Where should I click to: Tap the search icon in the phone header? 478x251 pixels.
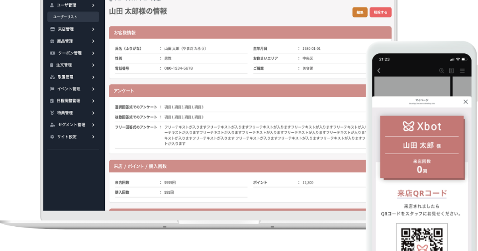point(441,71)
